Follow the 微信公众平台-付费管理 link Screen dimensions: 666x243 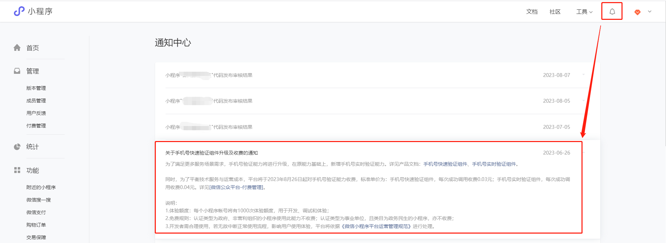tap(236, 187)
